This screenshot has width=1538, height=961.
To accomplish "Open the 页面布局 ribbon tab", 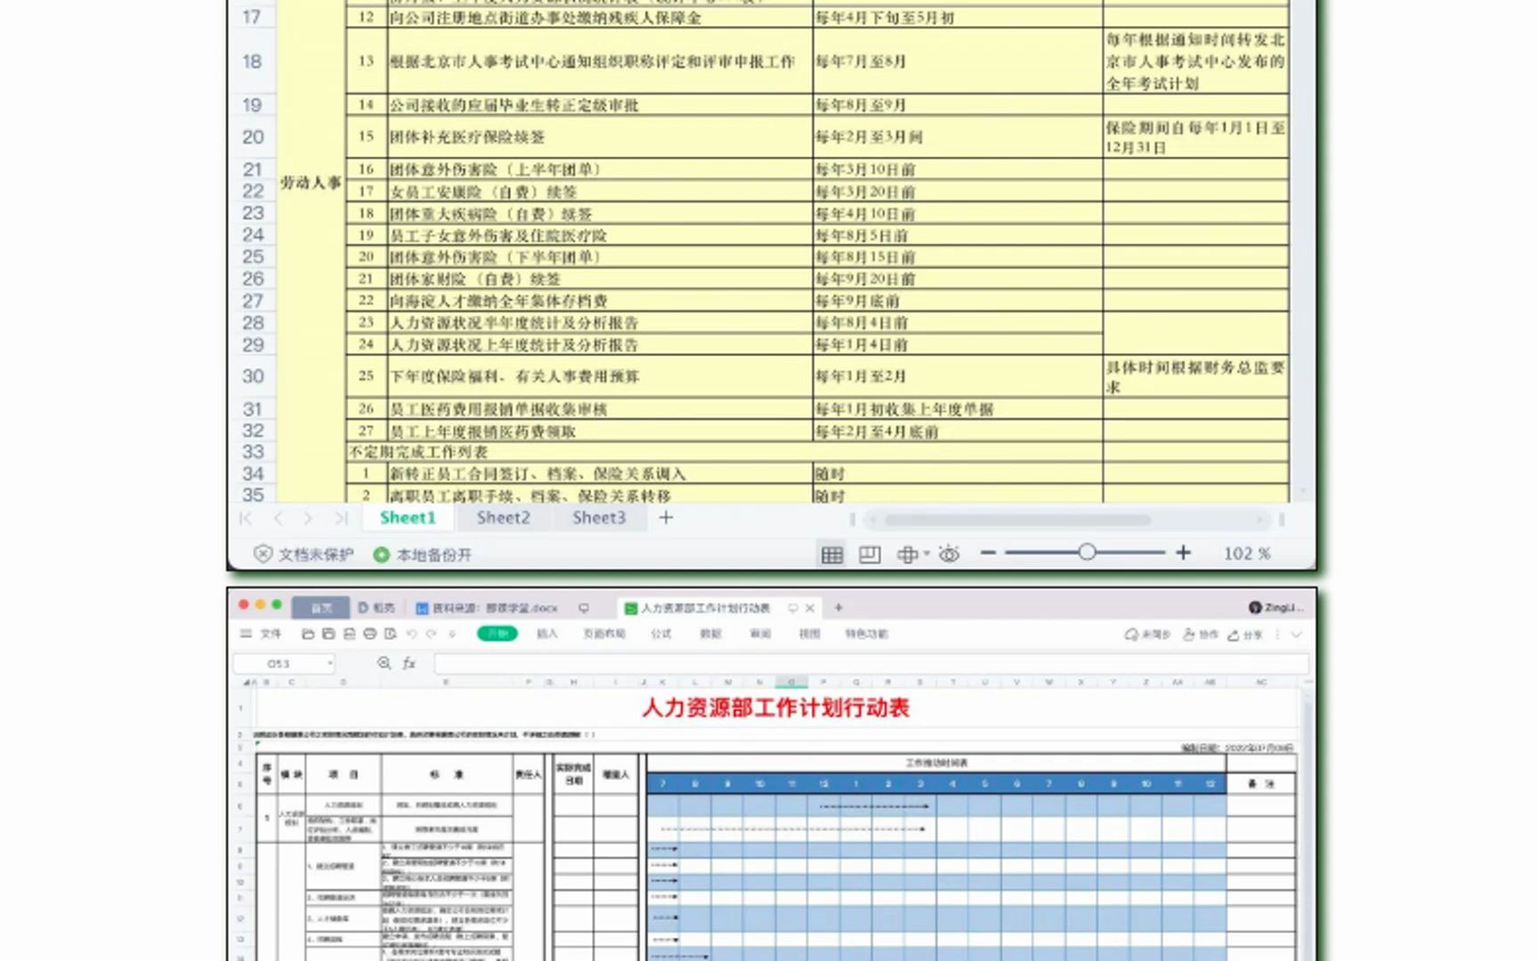I will click(603, 634).
